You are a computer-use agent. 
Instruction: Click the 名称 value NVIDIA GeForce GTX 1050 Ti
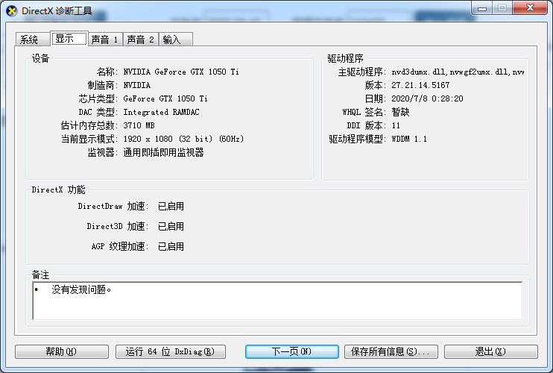[181, 72]
